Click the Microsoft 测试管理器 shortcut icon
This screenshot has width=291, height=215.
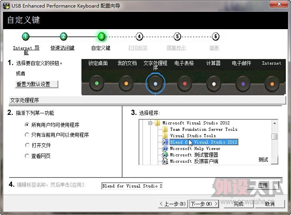pyautogui.click(x=165, y=155)
